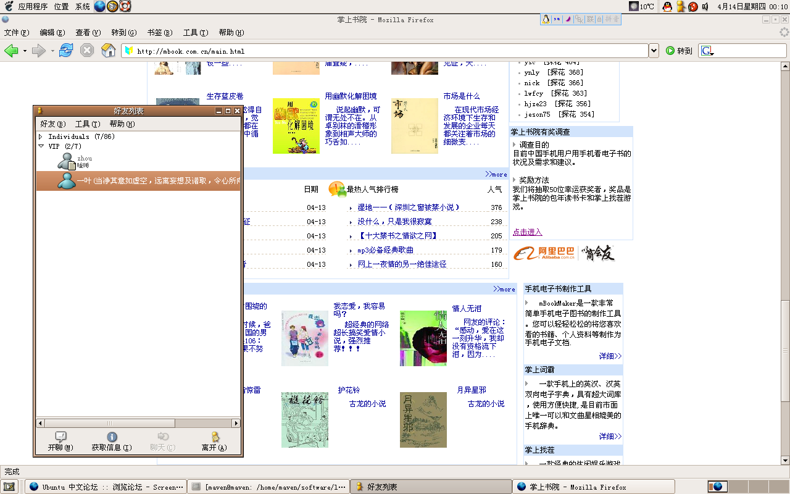
Task: Open the 护花铃 novel link
Action: tap(349, 390)
